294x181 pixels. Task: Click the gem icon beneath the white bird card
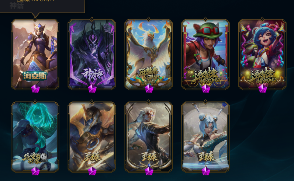[149, 88]
